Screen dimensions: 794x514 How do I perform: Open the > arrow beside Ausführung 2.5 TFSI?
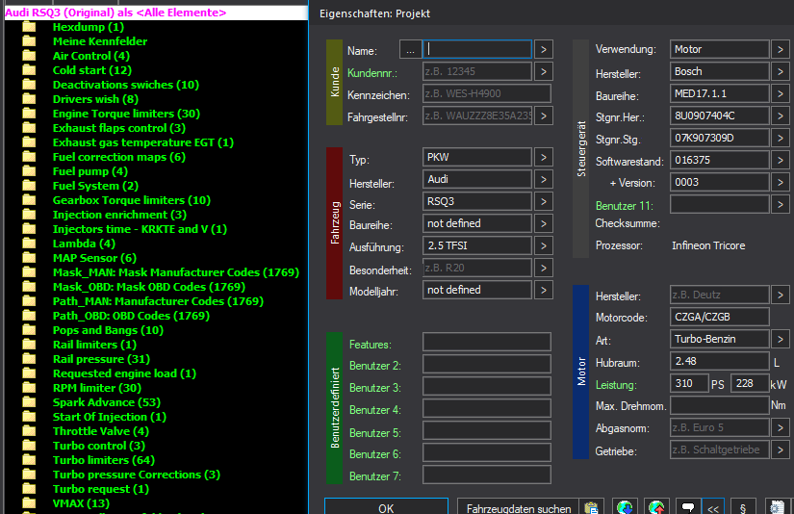pyautogui.click(x=544, y=245)
